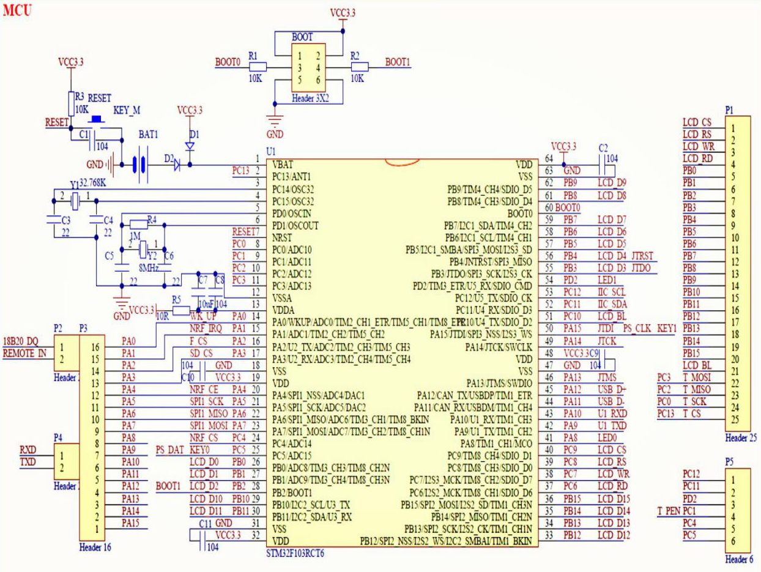The height and width of the screenshot is (572, 761).
Task: Click the Y1 32.768K crystal symbol
Action: [74, 199]
